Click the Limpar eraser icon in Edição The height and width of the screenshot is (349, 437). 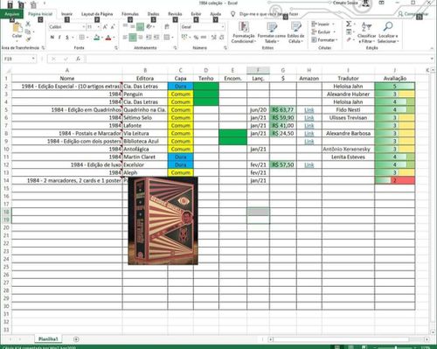pos(349,39)
